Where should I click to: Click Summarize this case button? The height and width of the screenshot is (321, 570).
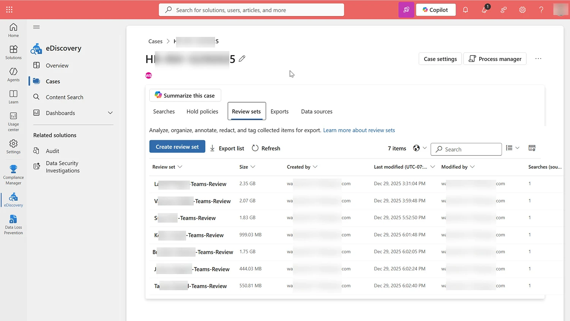[185, 95]
